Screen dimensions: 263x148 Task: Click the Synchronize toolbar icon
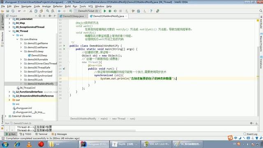click(13, 11)
